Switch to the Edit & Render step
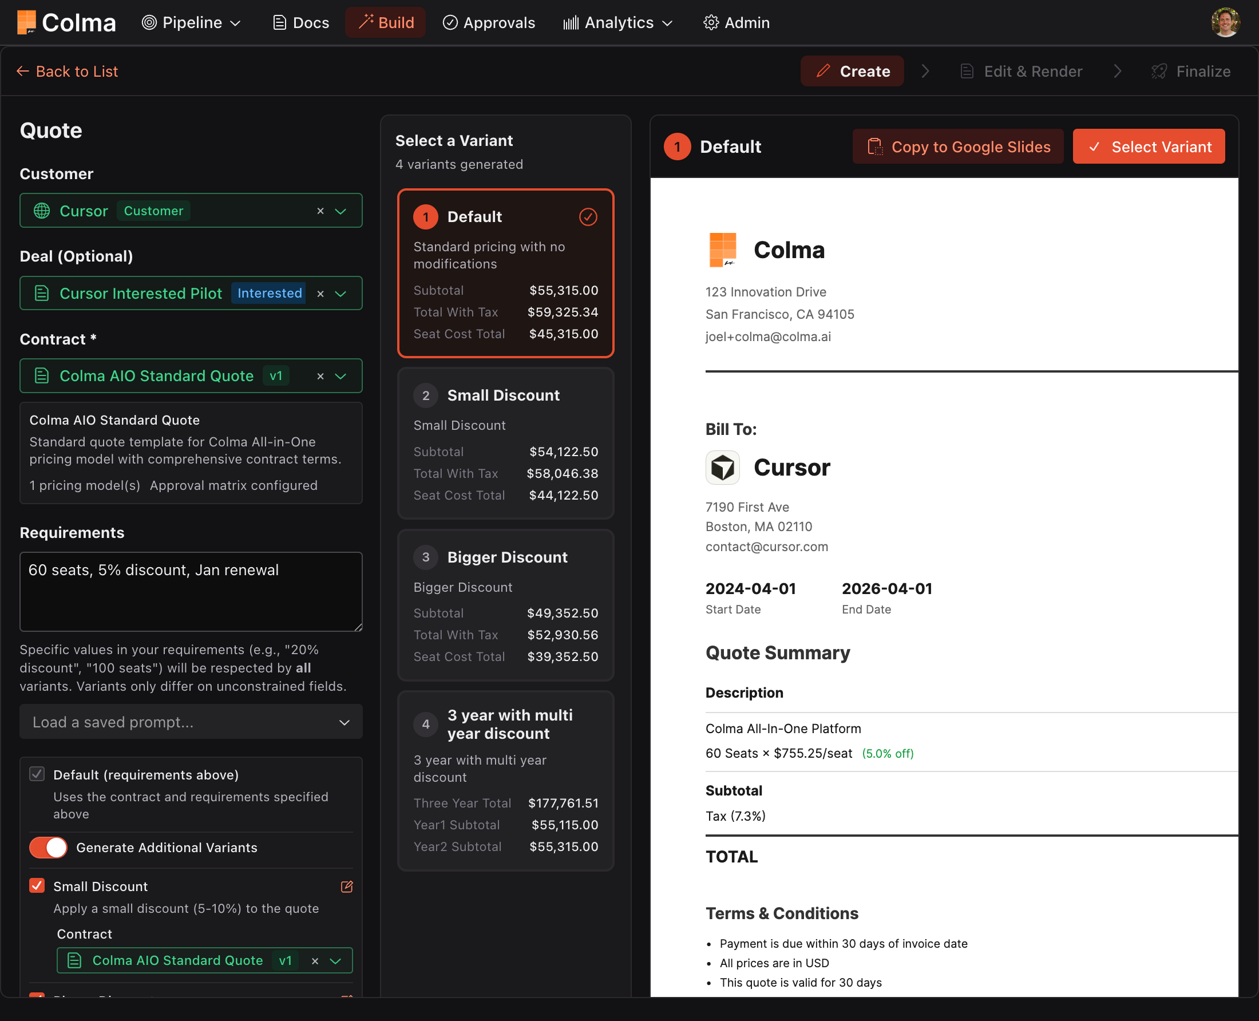 (x=1022, y=71)
